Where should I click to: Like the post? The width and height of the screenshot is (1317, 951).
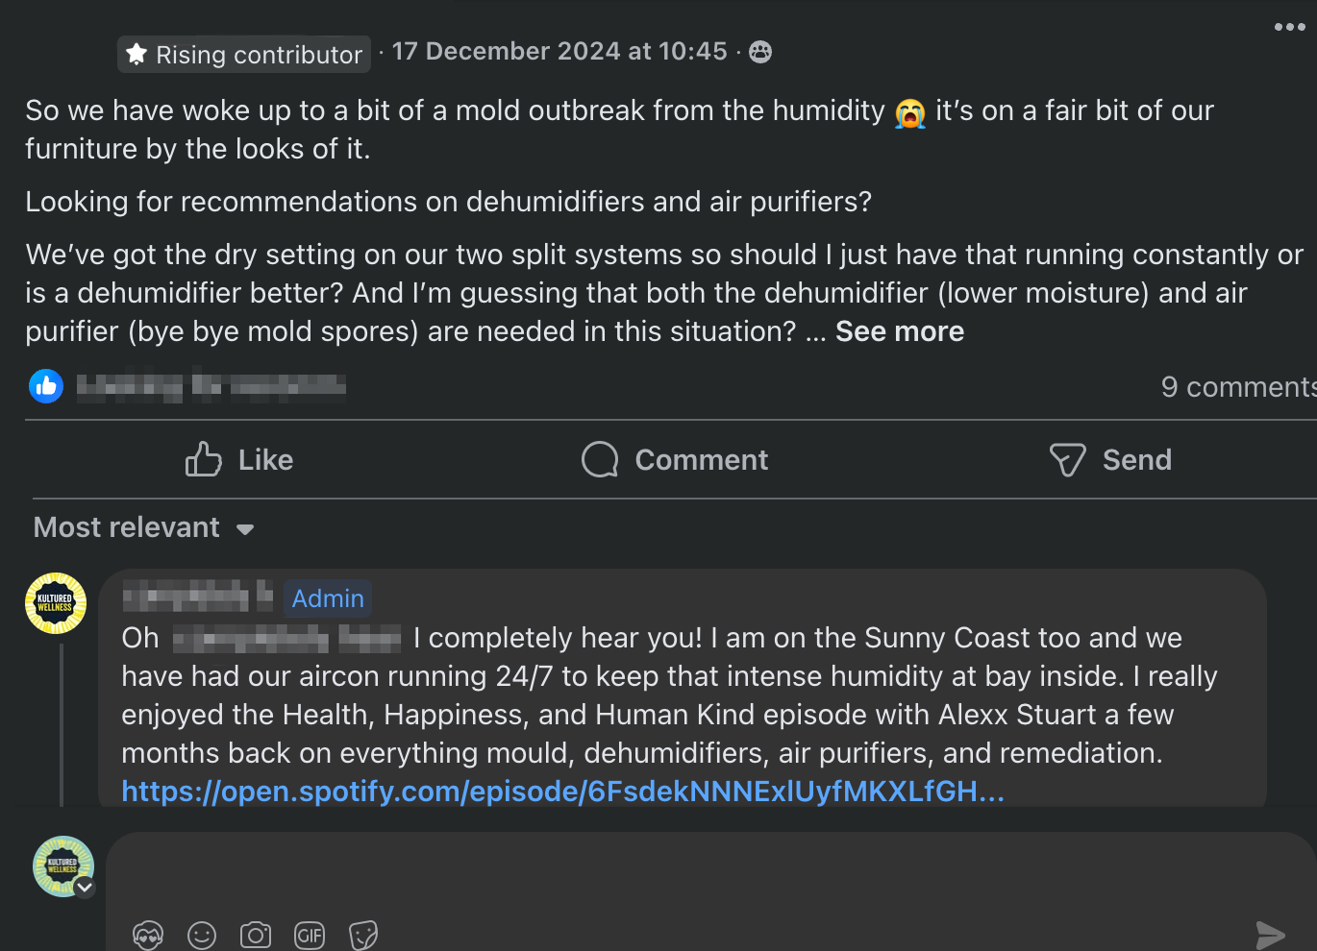point(239,460)
